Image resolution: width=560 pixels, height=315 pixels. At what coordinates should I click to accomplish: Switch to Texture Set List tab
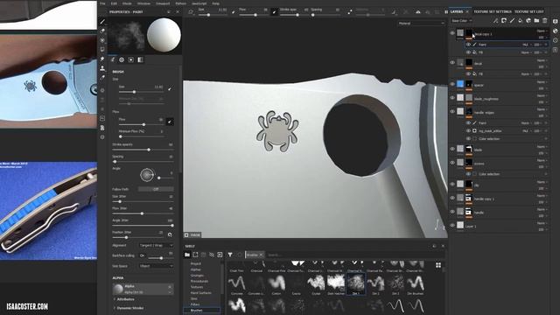tap(529, 11)
